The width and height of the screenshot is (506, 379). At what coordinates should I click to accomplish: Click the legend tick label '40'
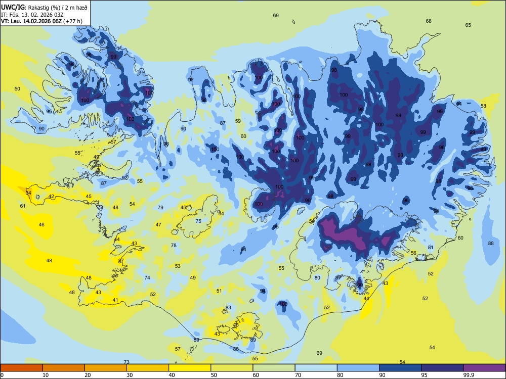(172, 375)
